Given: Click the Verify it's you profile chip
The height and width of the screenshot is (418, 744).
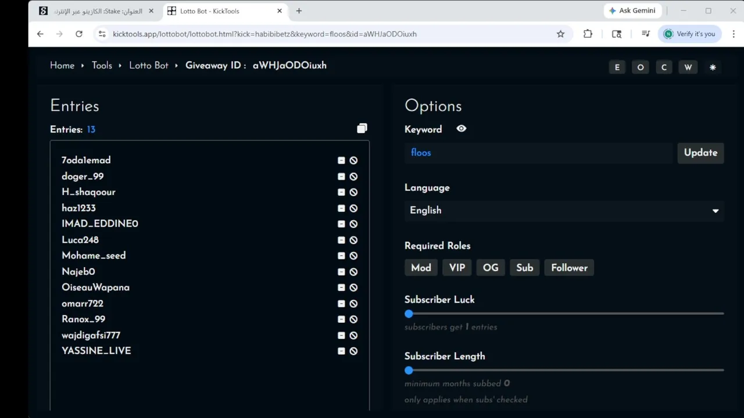Looking at the screenshot, I should pyautogui.click(x=690, y=34).
